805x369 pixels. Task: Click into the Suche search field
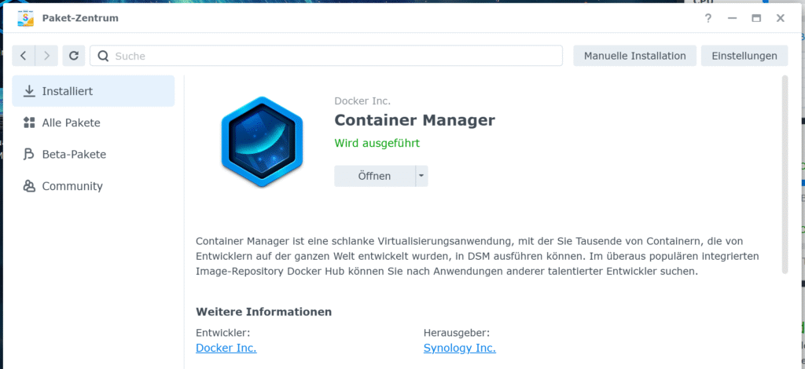[330, 56]
